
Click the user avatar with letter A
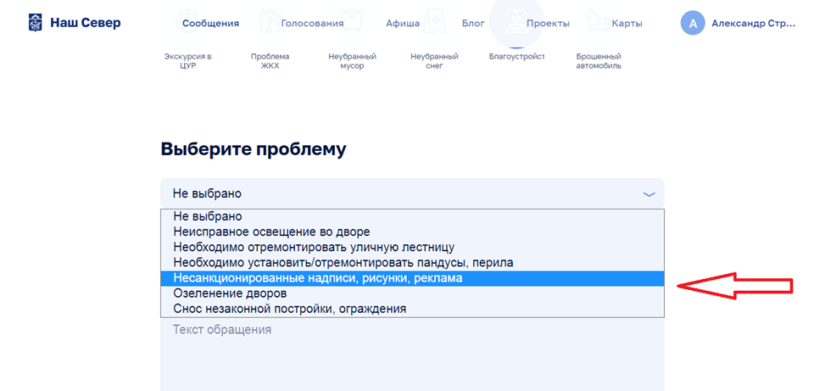click(693, 23)
